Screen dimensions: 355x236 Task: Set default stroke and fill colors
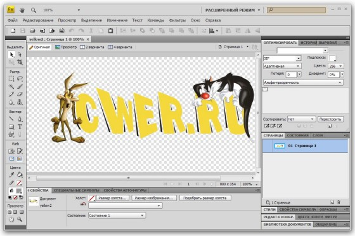coord(10,197)
